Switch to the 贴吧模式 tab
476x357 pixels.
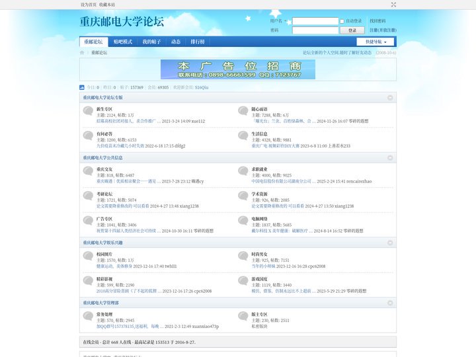pyautogui.click(x=123, y=42)
